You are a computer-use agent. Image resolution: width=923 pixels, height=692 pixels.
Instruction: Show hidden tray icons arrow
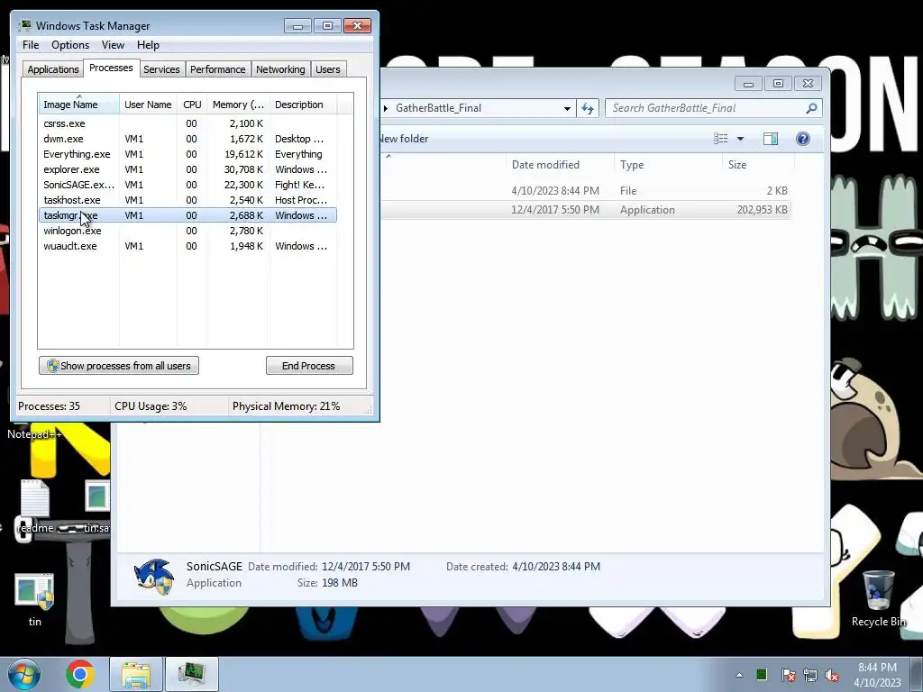739,675
